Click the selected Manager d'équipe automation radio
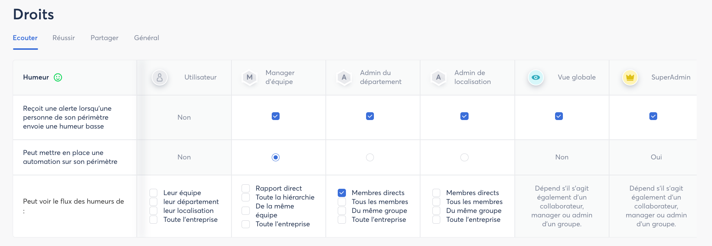The height and width of the screenshot is (246, 712). (x=275, y=158)
